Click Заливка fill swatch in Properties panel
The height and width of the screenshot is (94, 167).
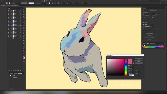click(x=143, y=23)
